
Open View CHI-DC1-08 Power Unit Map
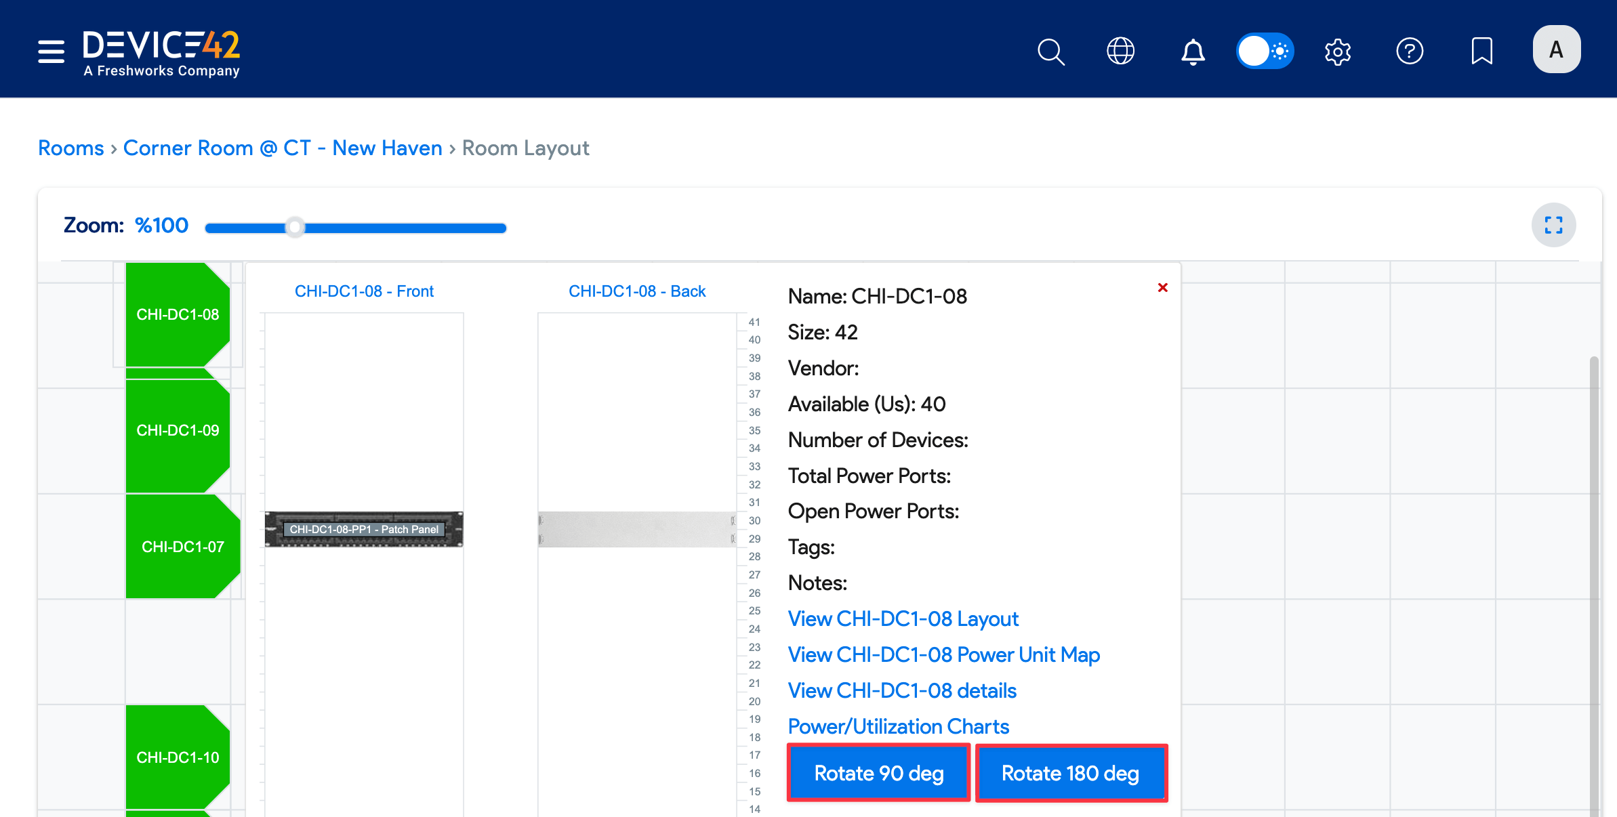[x=943, y=654]
